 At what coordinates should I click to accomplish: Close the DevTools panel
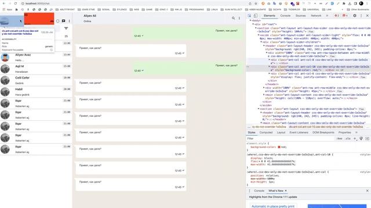tap(367, 16)
